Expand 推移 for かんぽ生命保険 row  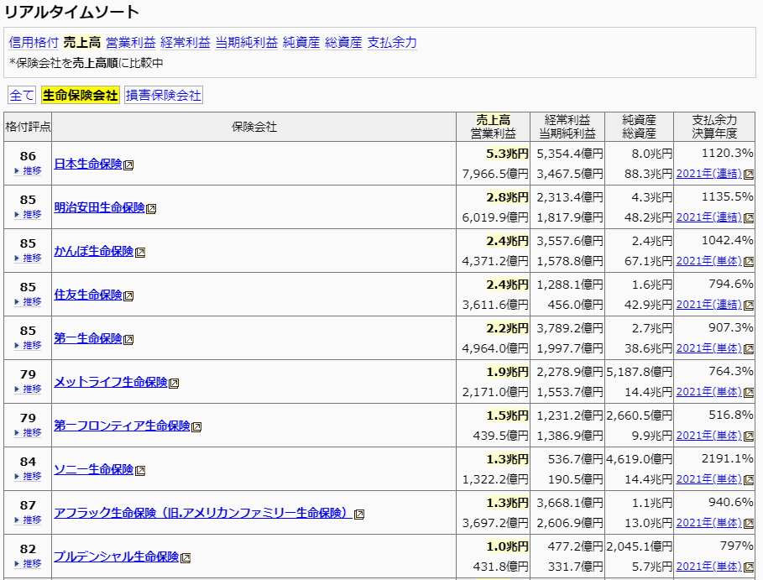[28, 258]
